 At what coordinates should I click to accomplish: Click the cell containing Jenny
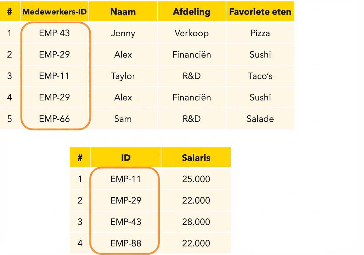pyautogui.click(x=123, y=33)
